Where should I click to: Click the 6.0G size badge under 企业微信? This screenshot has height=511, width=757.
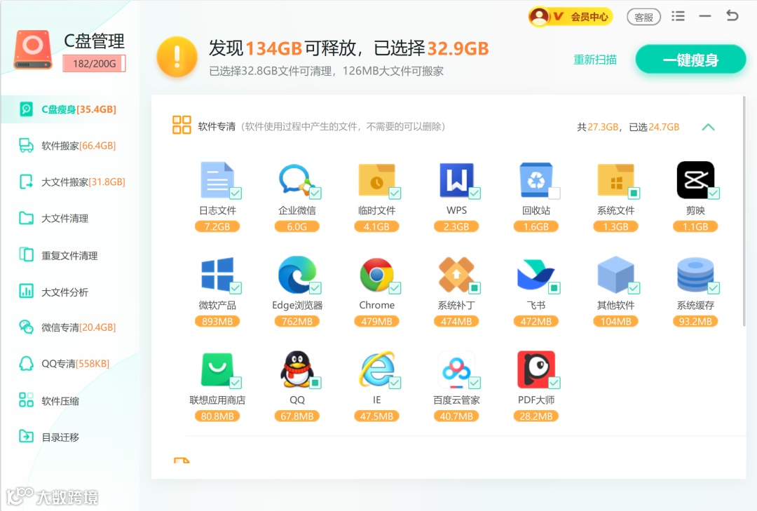tap(297, 226)
